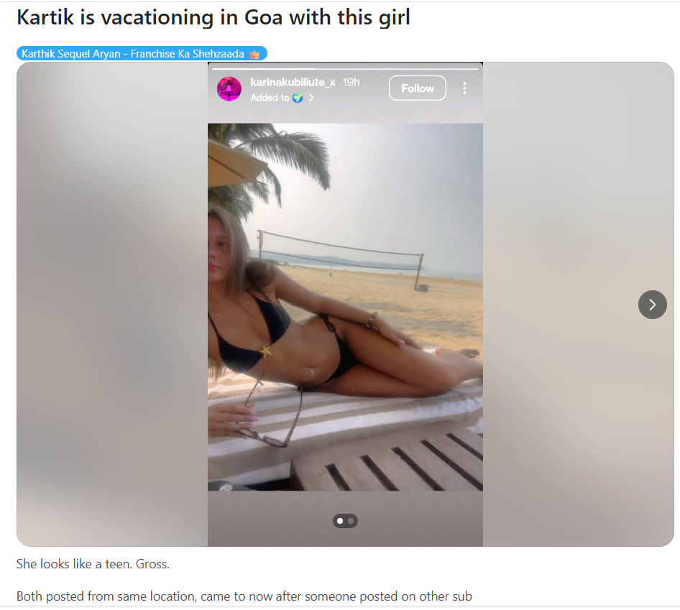Open the post title about vacationing in Goa

point(213,18)
